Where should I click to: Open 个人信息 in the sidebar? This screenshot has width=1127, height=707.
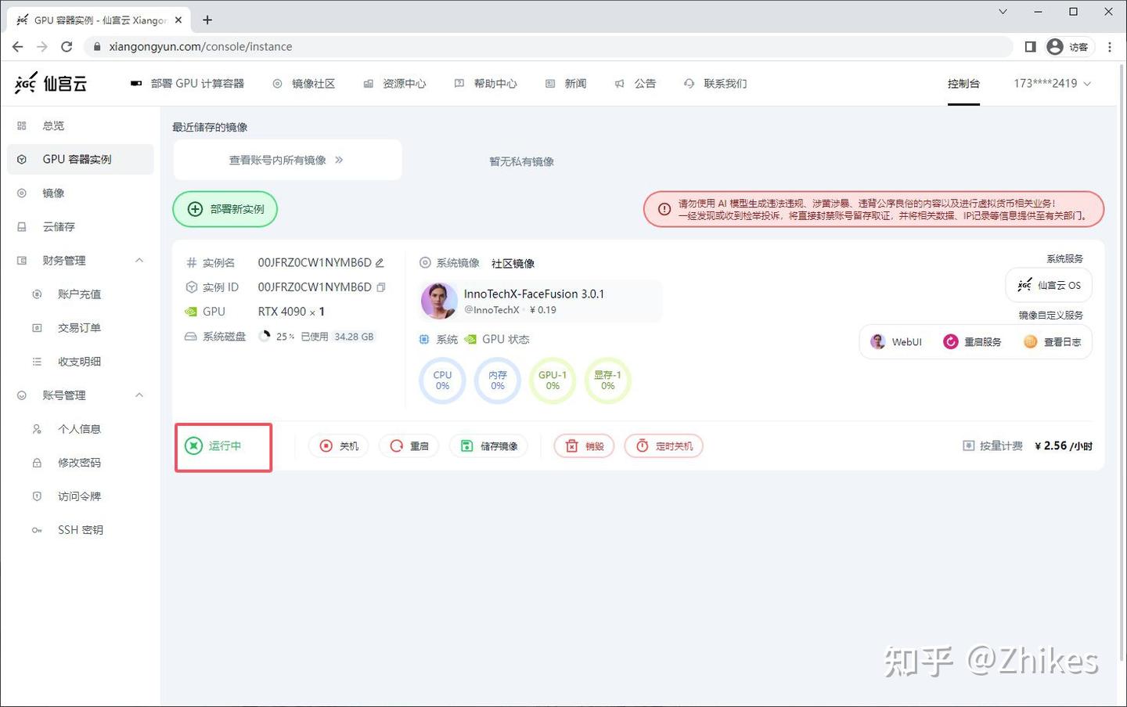[81, 429]
